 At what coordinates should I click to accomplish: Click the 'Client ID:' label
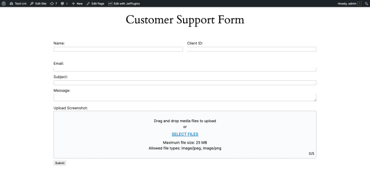[x=195, y=43]
